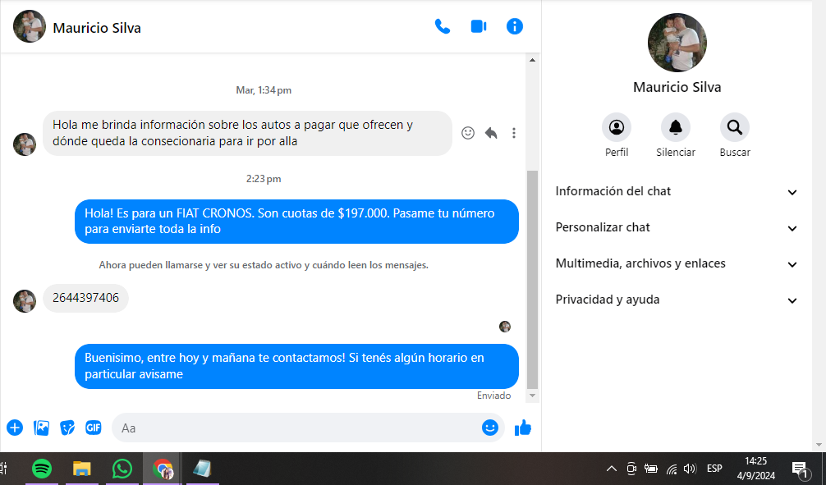The height and width of the screenshot is (485, 826).
Task: Start a video call with Mauricio Silva
Action: (479, 26)
